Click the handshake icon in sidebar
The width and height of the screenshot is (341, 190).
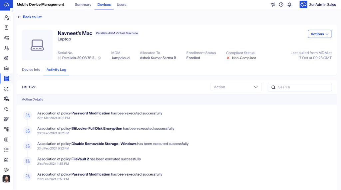[6, 170]
